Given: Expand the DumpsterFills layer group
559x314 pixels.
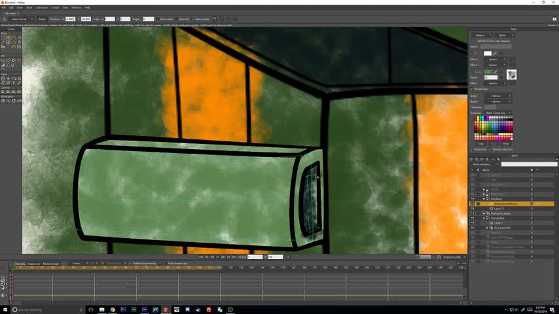Looking at the screenshot, I should click(x=488, y=228).
